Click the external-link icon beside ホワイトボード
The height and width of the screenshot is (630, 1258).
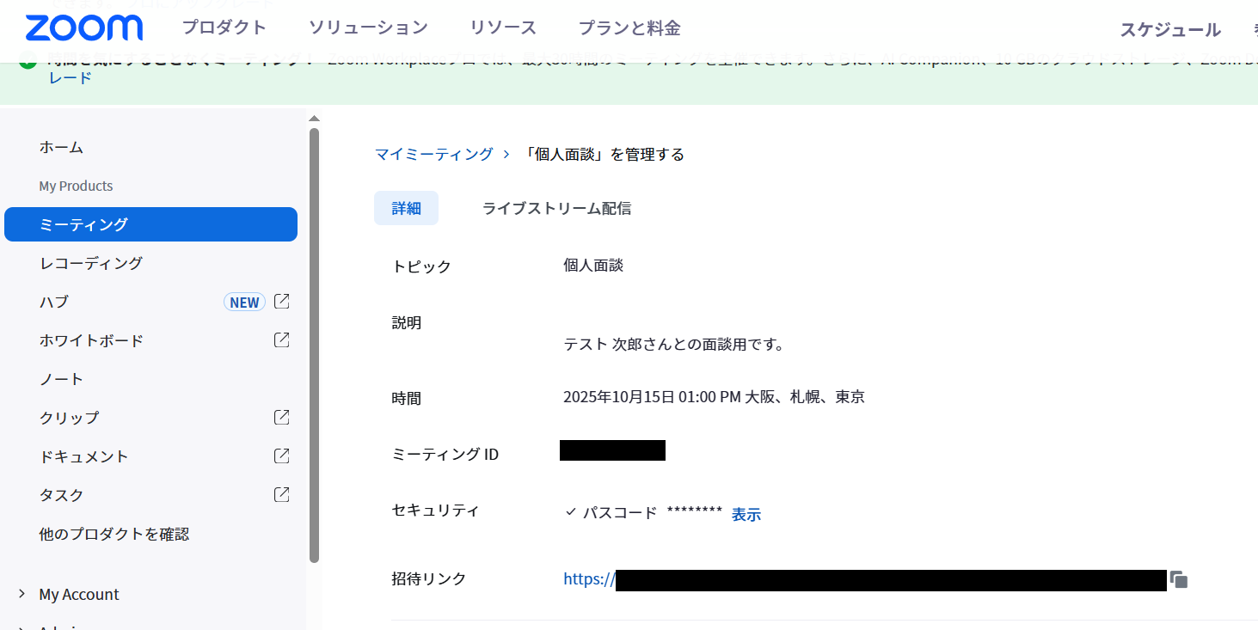click(x=281, y=340)
